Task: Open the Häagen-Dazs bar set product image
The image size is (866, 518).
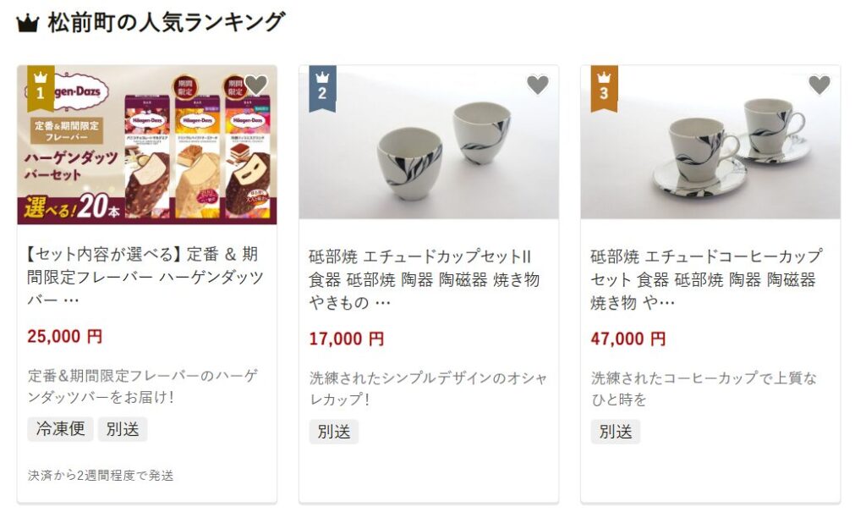Action: pos(147,145)
